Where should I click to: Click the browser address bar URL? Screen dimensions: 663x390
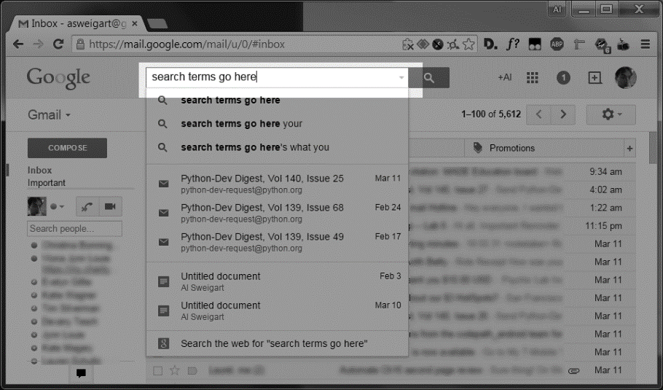click(x=187, y=44)
